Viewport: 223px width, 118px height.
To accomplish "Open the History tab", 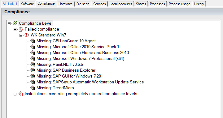I will tap(199, 4).
